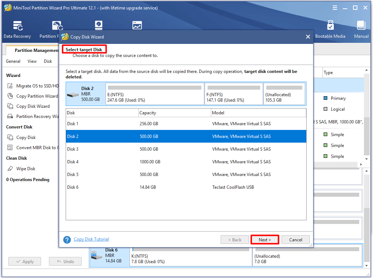
Task: Click the bottom down arrow of disk map scrollbar
Action: tap(366, 265)
